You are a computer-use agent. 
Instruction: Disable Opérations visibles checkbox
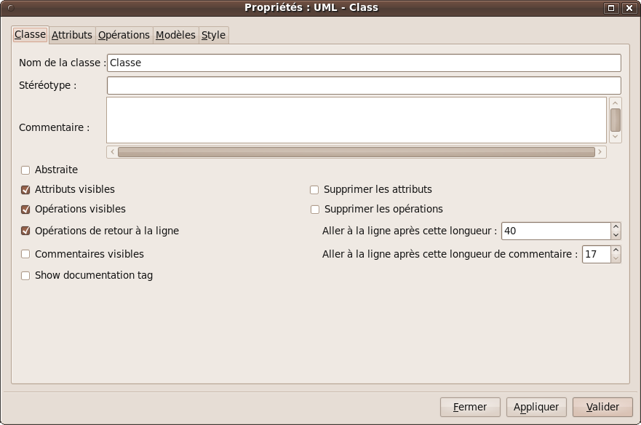[25, 210]
